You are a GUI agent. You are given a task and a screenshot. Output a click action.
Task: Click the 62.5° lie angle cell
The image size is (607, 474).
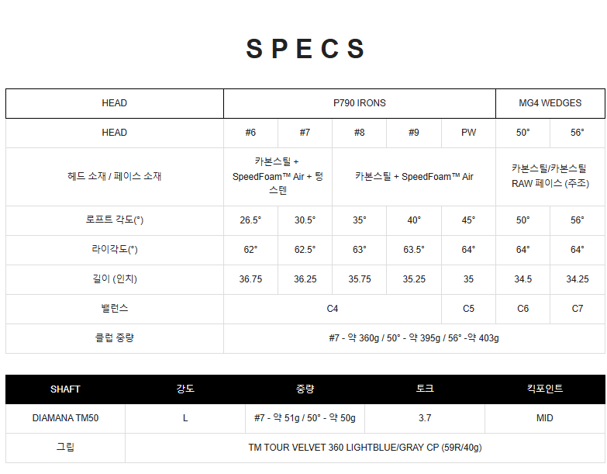click(305, 250)
